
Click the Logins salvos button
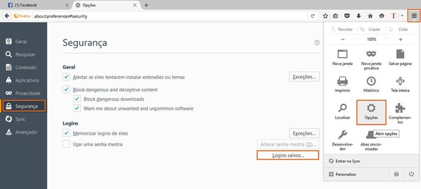[288, 155]
